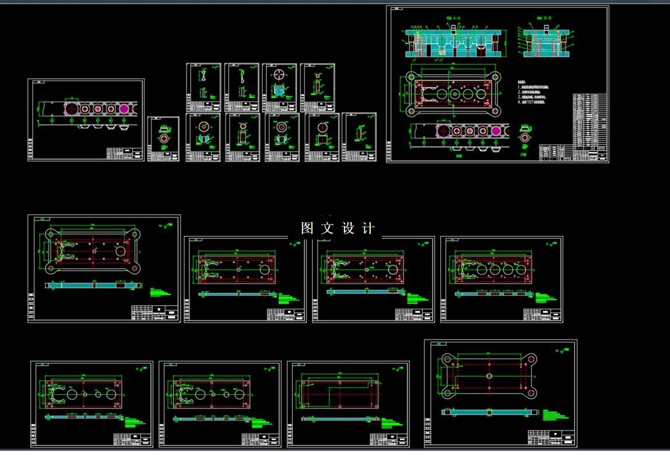Click title block of standalone strip layout sheet
The width and height of the screenshot is (670, 455).
tap(124, 153)
